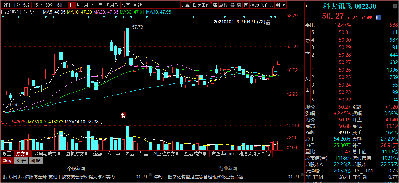
Task: Switch to the 公告 announcements tab
Action: click(x=21, y=161)
